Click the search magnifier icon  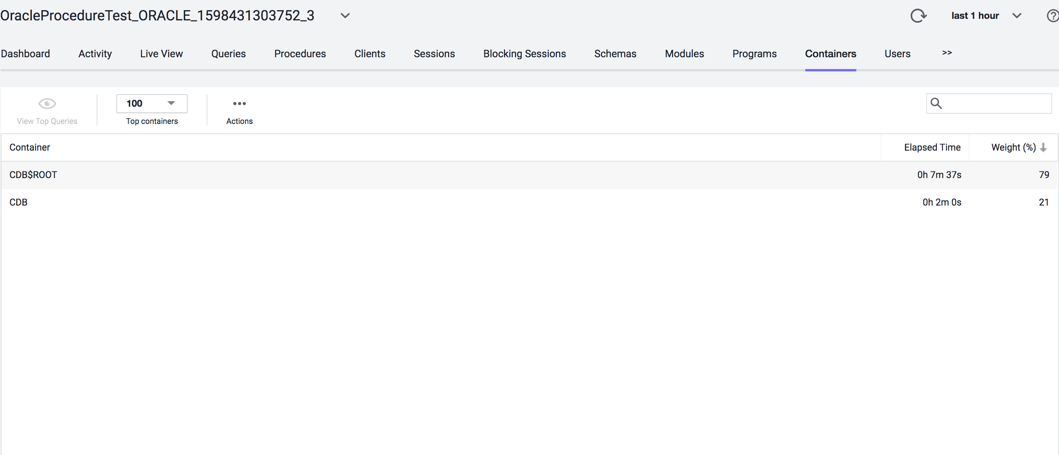pos(936,103)
